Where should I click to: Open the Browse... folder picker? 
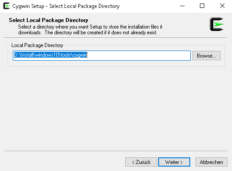[x=207, y=56]
